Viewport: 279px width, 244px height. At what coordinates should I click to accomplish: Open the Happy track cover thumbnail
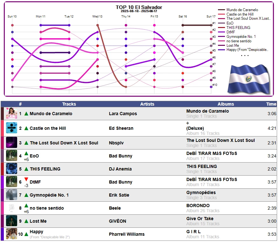pyautogui.click(x=11, y=234)
